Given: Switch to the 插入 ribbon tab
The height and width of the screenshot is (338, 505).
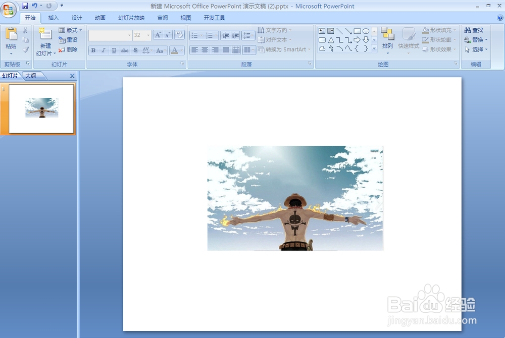Looking at the screenshot, I should pos(54,18).
